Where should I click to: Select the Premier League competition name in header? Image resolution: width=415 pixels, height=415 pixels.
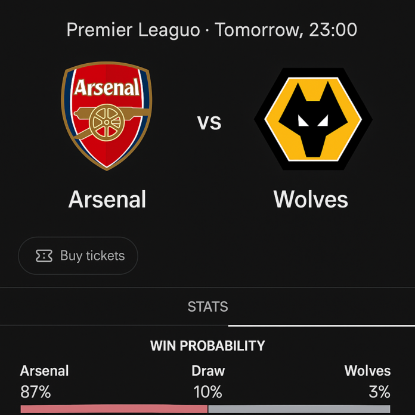[x=133, y=30]
